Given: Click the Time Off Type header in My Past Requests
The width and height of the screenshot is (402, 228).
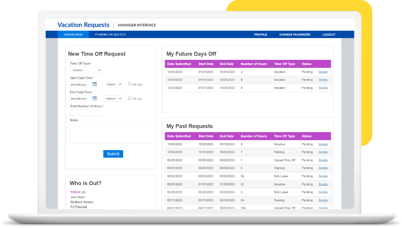Looking at the screenshot, I should [284, 136].
